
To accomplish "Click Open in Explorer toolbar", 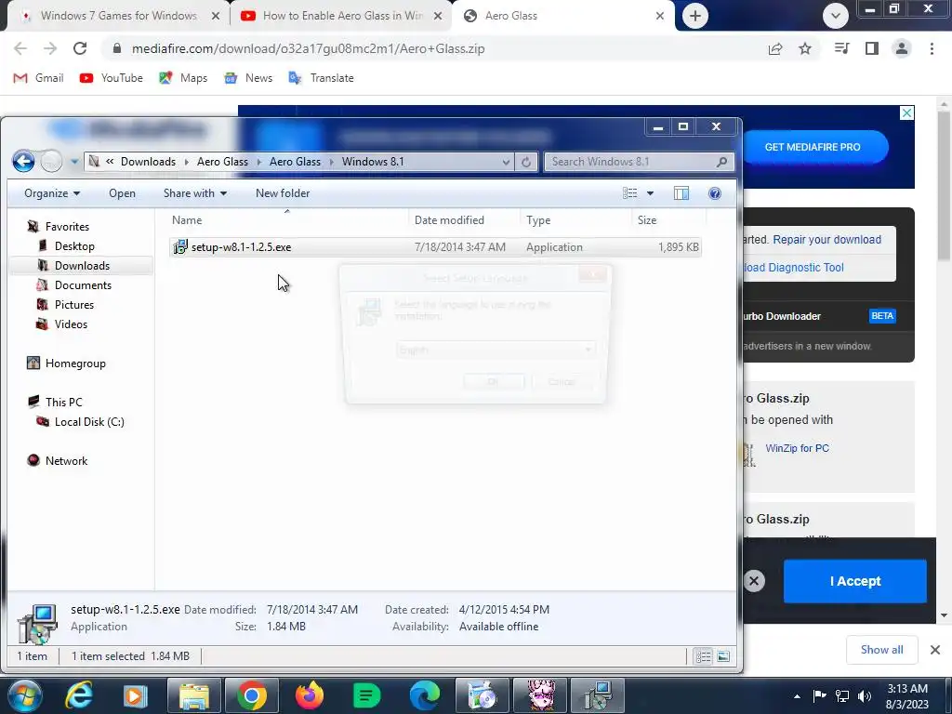I will (122, 193).
